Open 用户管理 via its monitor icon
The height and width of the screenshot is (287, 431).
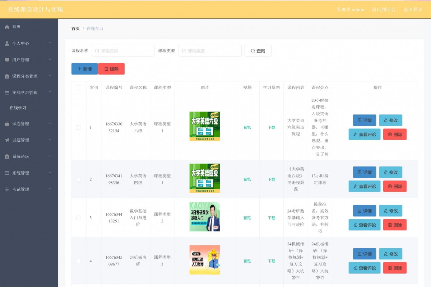(6, 60)
